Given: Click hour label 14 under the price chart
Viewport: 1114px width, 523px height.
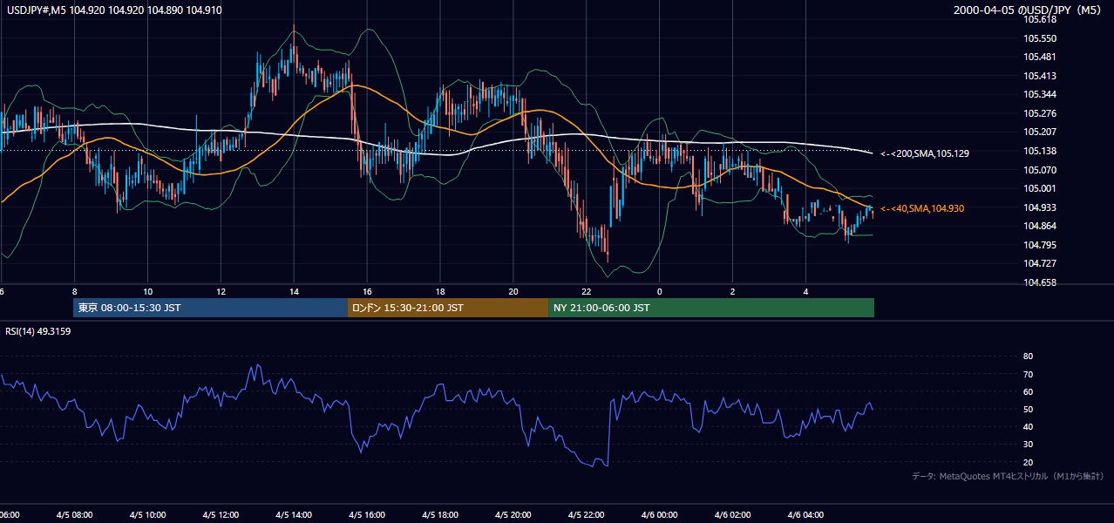Looking at the screenshot, I should (x=294, y=291).
